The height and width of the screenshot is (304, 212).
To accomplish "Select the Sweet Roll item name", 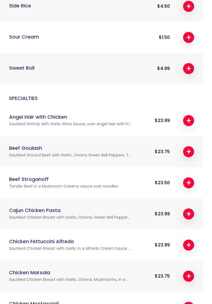I will click(x=22, y=68).
